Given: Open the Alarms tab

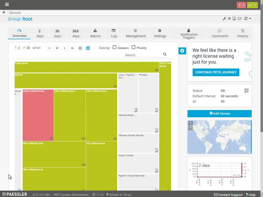Looking at the screenshot, I should pyautogui.click(x=95, y=34).
